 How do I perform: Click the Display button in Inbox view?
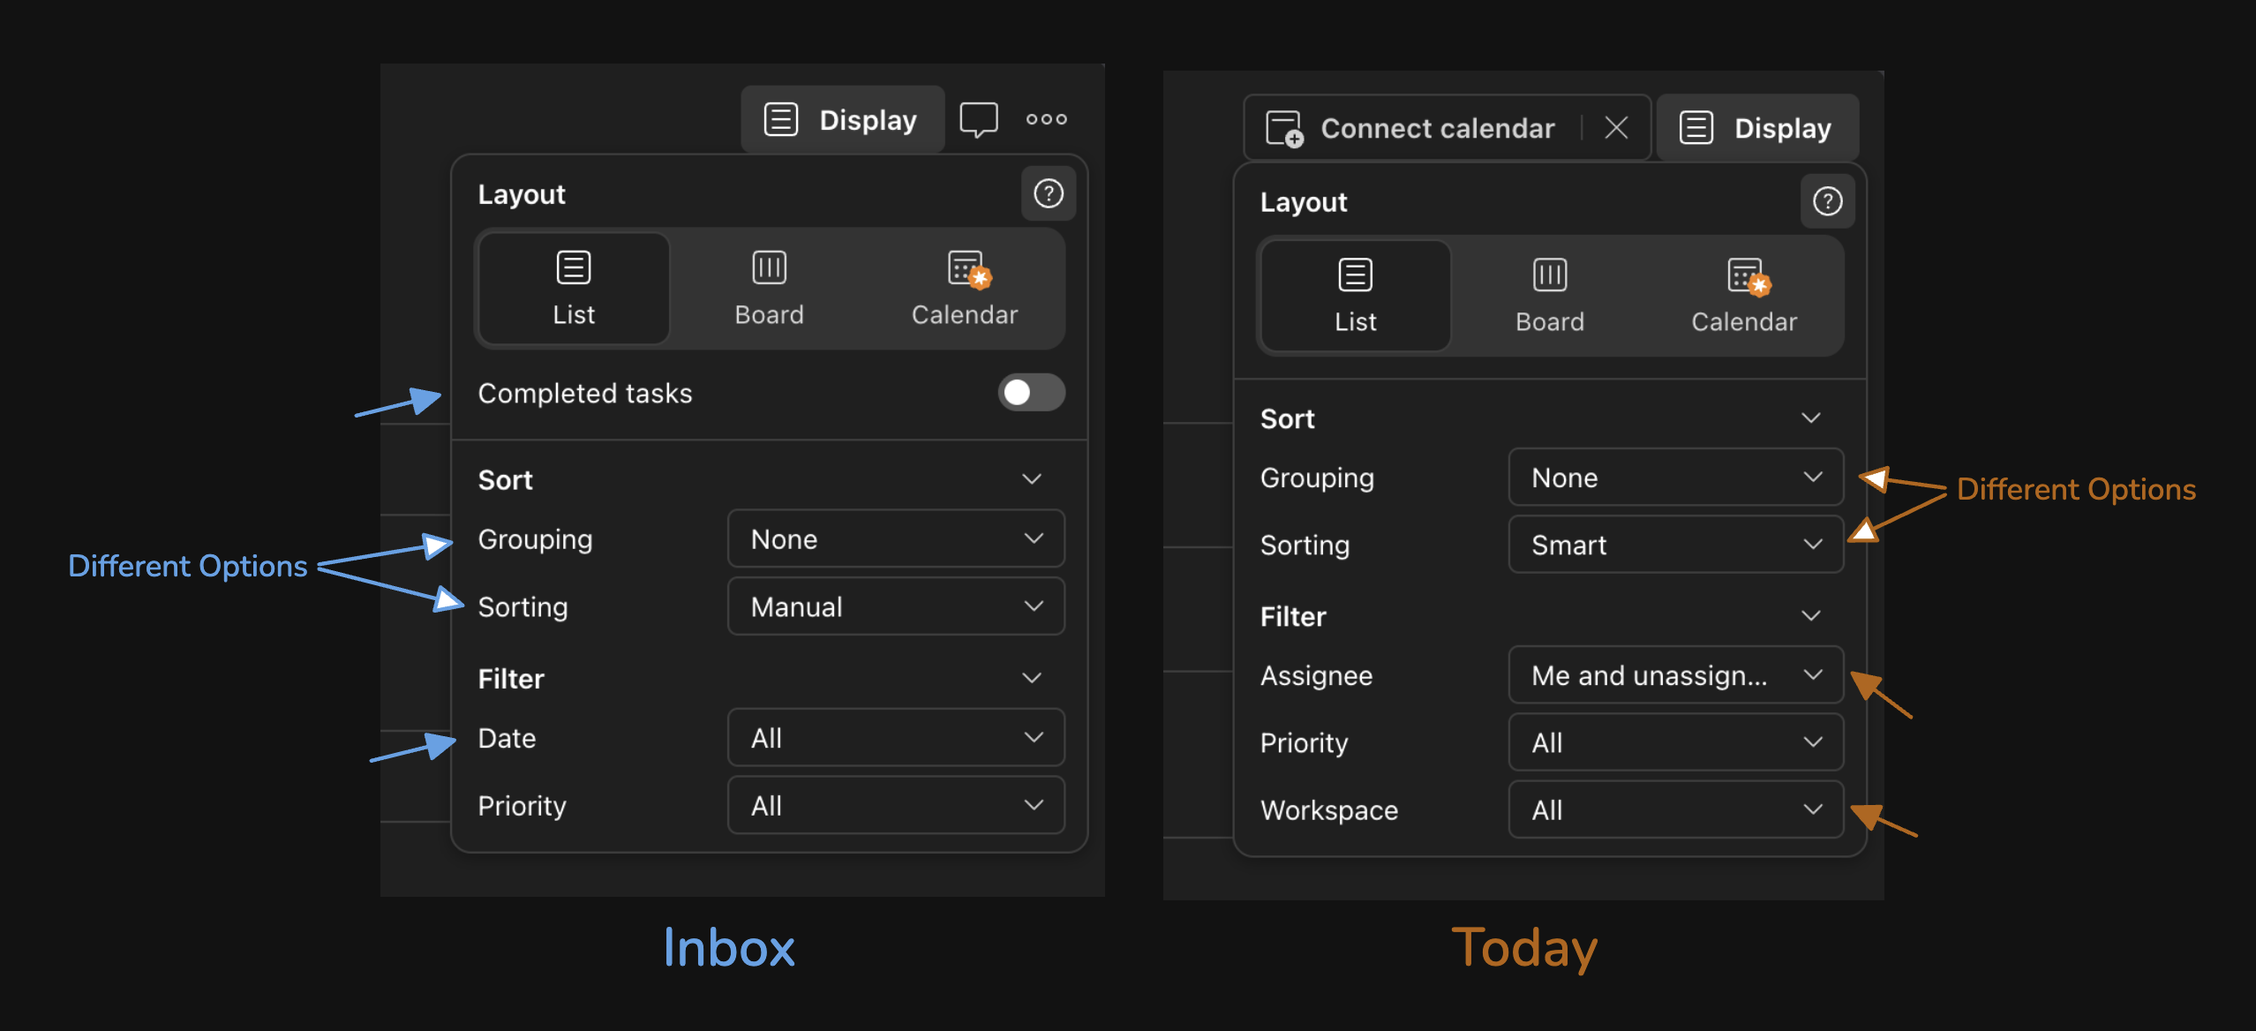pyautogui.click(x=842, y=119)
